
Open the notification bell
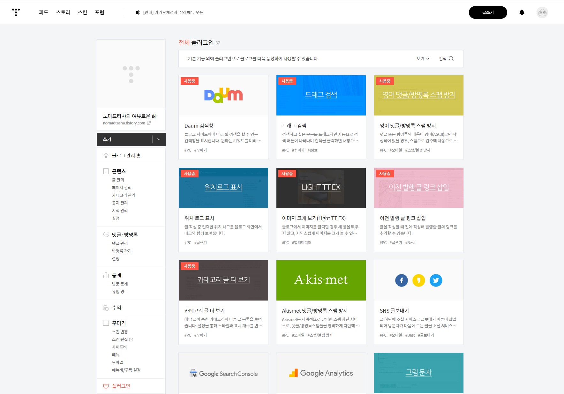pyautogui.click(x=522, y=12)
